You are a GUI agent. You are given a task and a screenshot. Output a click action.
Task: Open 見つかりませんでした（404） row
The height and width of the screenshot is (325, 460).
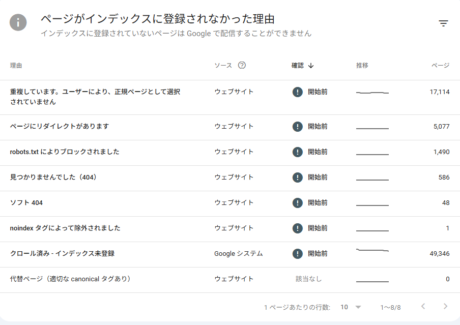click(53, 178)
